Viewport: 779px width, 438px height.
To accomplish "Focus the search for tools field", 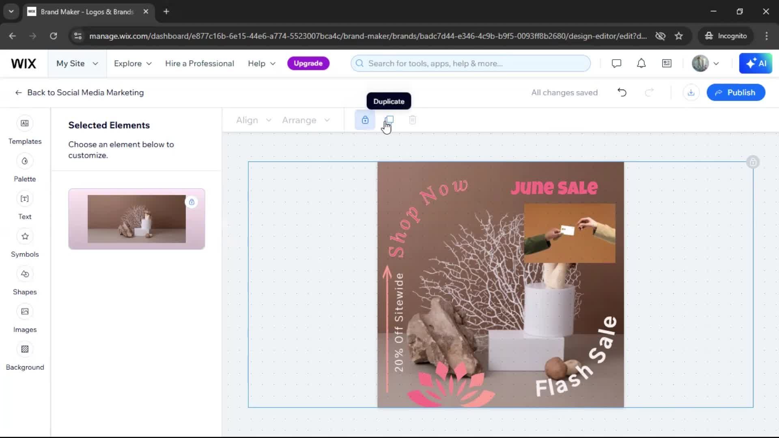I will coord(471,63).
